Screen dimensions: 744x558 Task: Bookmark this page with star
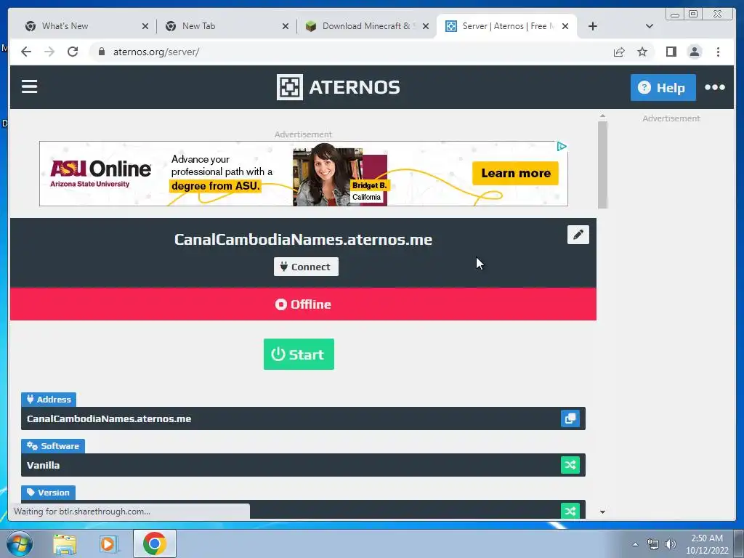click(x=642, y=52)
